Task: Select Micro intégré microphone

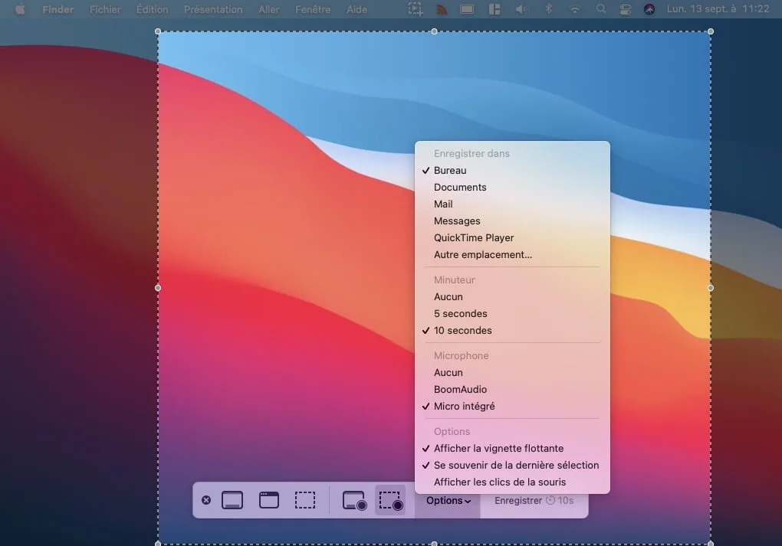Action: tap(512, 407)
